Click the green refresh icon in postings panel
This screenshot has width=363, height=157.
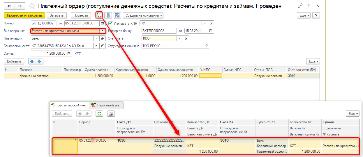coord(100,114)
